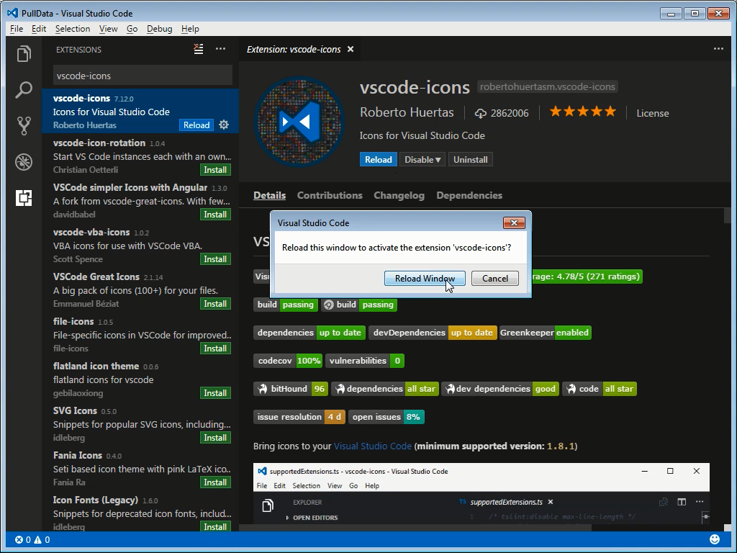Click the Greenkeeper enabled badge

[545, 333]
